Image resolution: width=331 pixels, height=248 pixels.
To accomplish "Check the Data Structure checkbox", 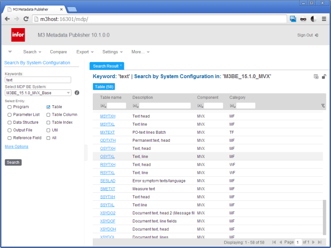I will tap(10, 122).
